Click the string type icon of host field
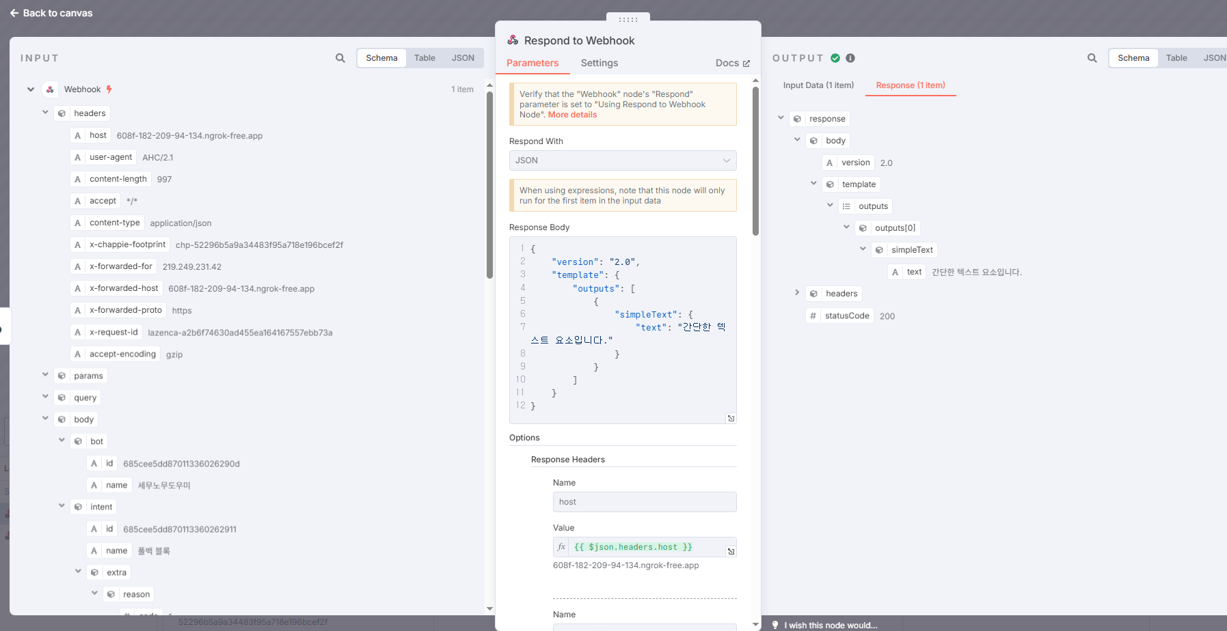Viewport: 1227px width, 631px height. click(x=78, y=135)
